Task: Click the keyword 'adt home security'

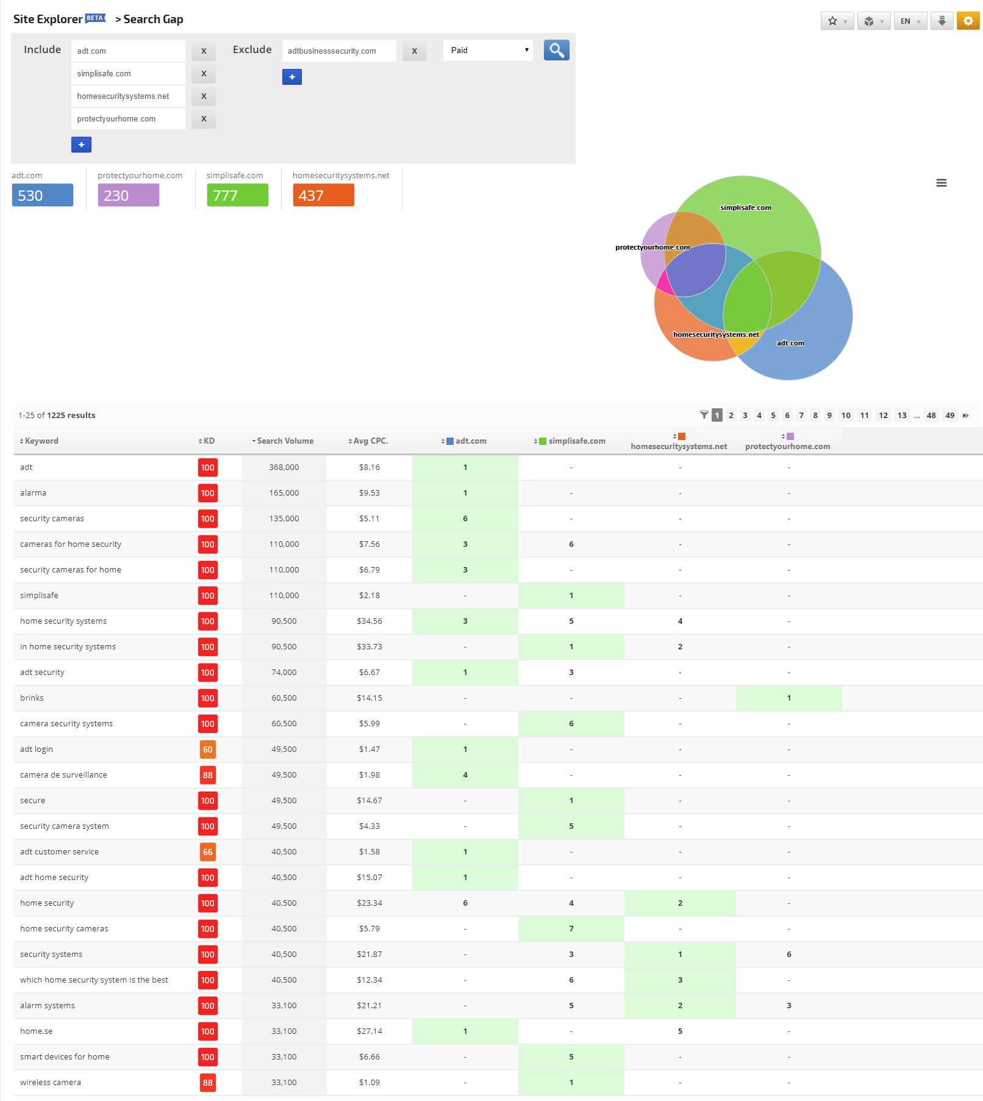Action: coord(54,878)
